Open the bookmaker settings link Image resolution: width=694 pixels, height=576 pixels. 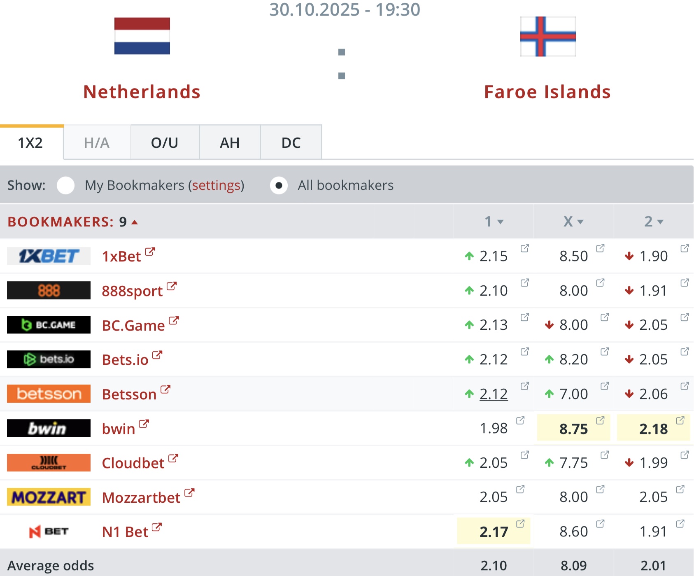pos(216,185)
